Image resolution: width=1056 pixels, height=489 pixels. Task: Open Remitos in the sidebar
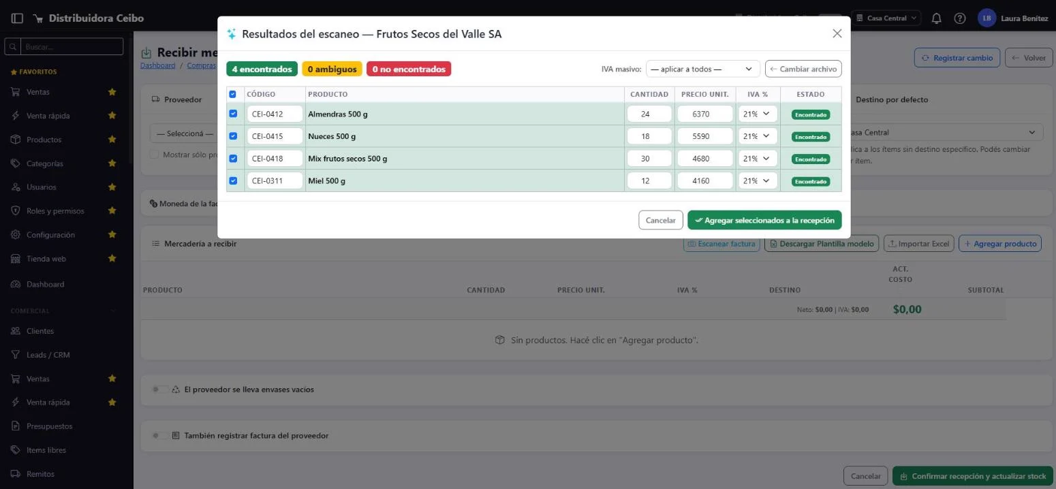tap(40, 474)
